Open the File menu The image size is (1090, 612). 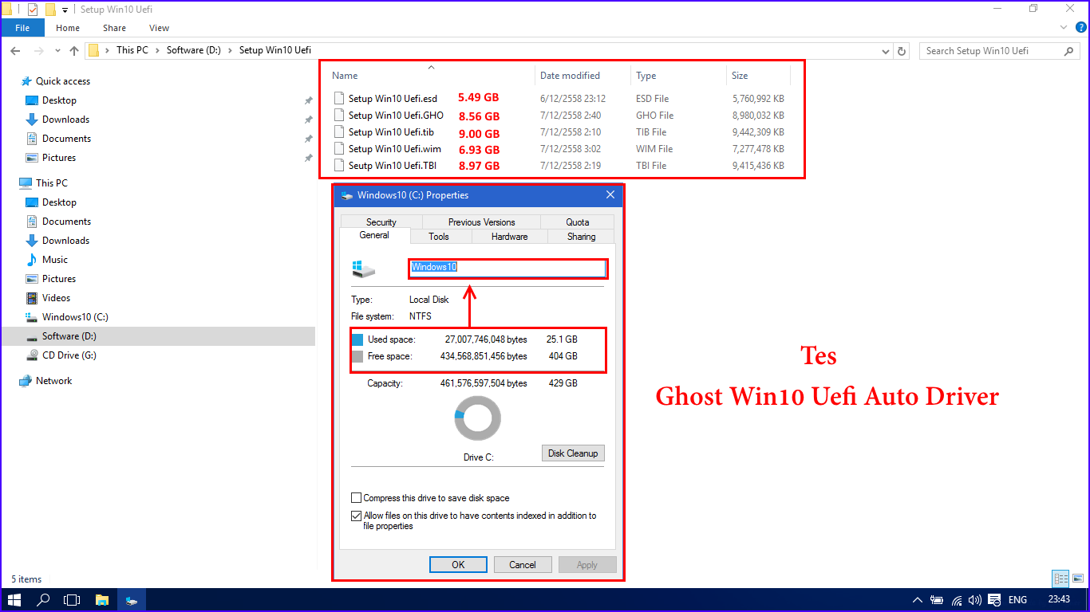coord(22,28)
